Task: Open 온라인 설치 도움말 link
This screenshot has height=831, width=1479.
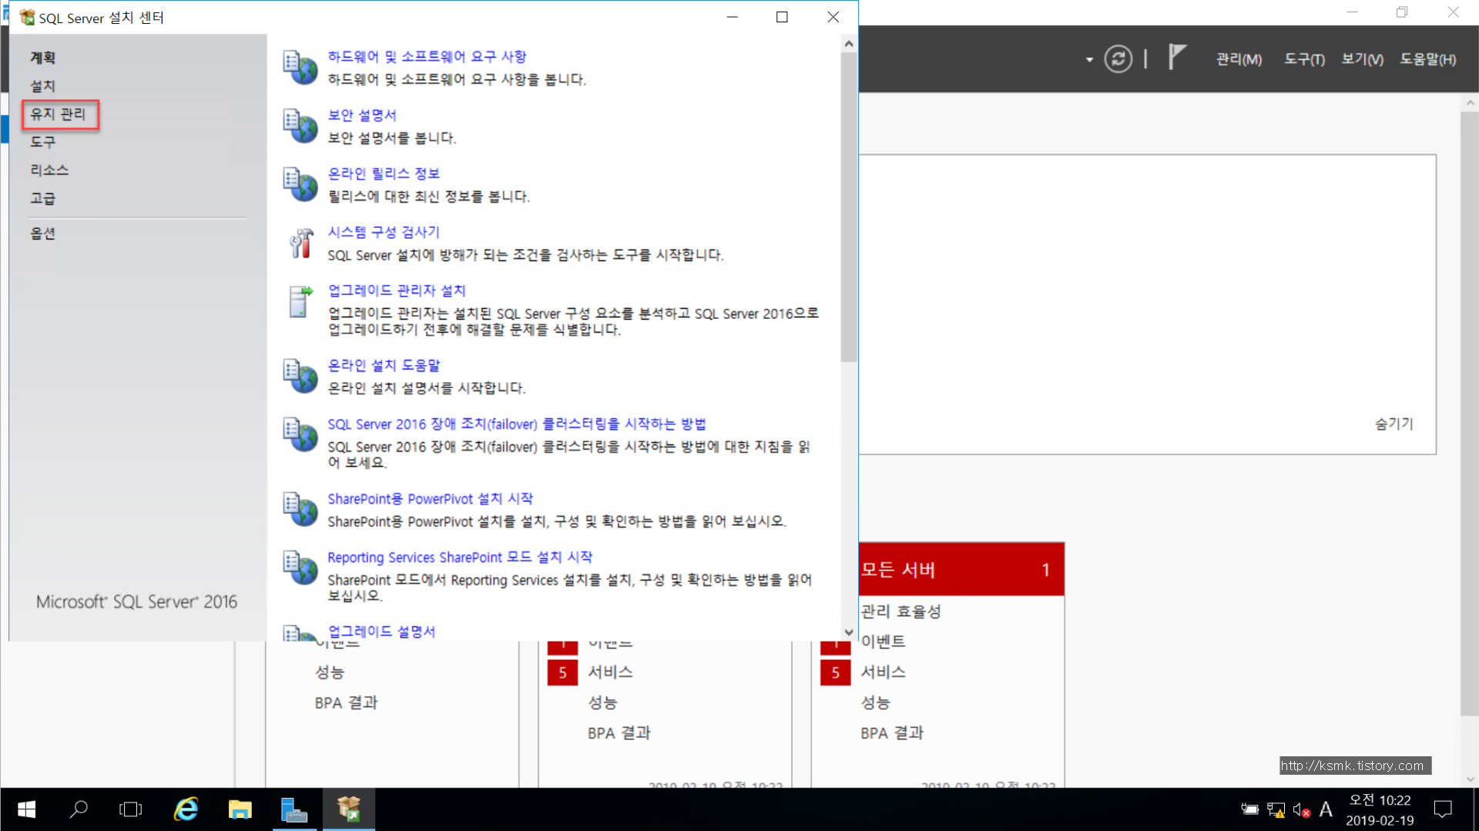Action: pos(384,365)
